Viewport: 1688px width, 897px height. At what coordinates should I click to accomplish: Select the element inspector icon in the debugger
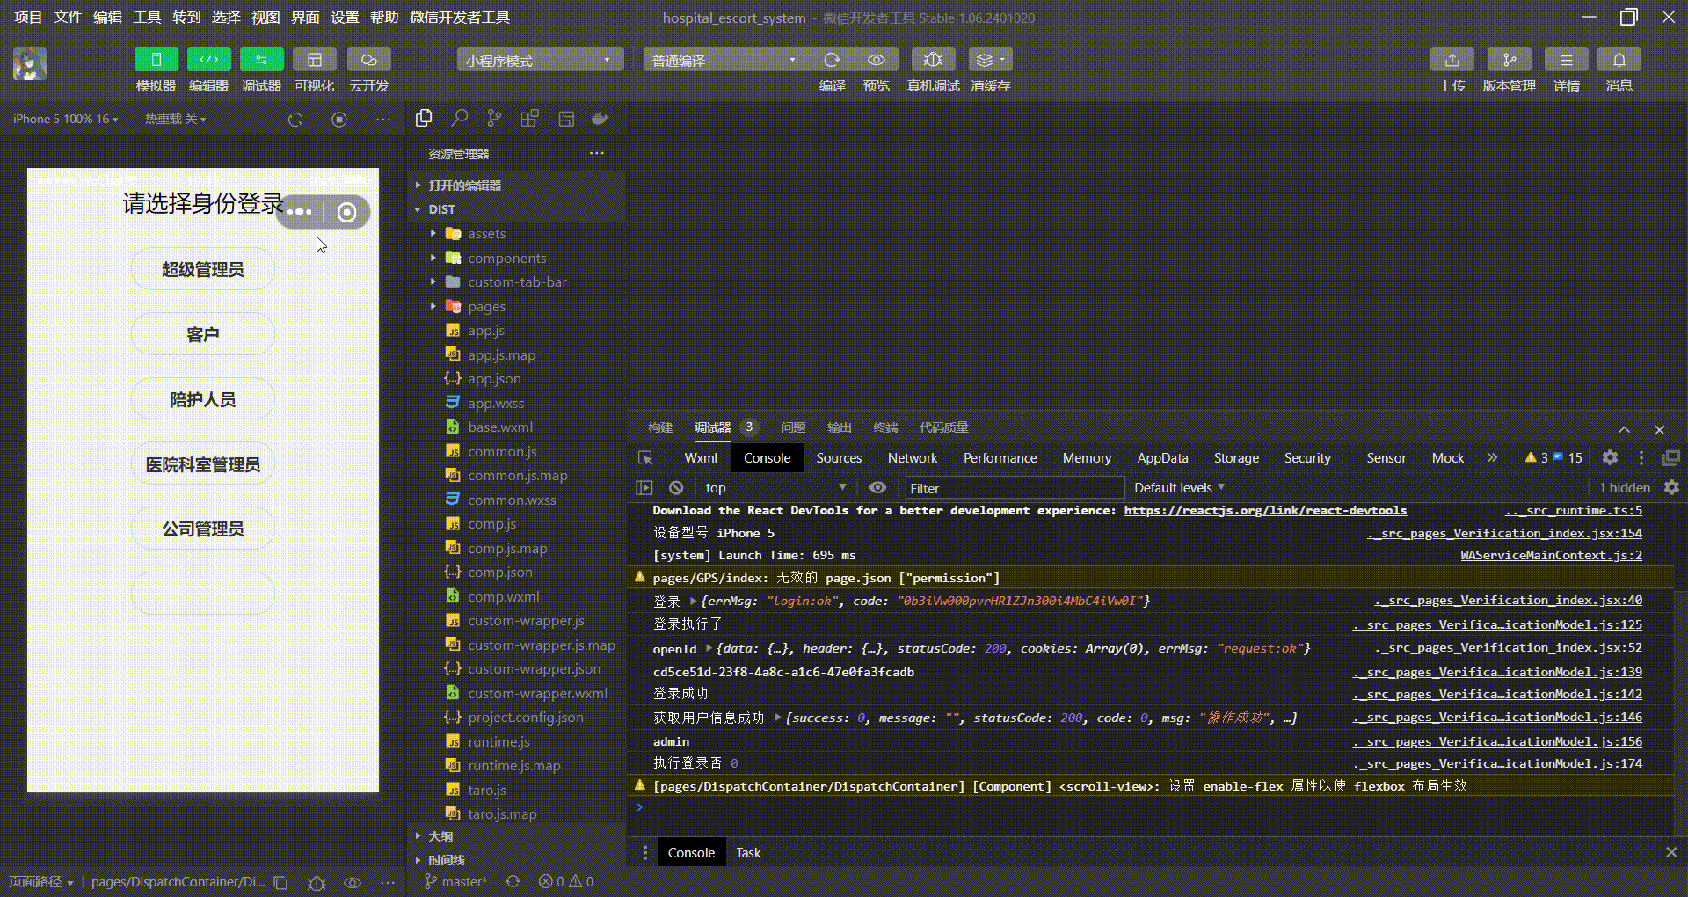pos(646,458)
